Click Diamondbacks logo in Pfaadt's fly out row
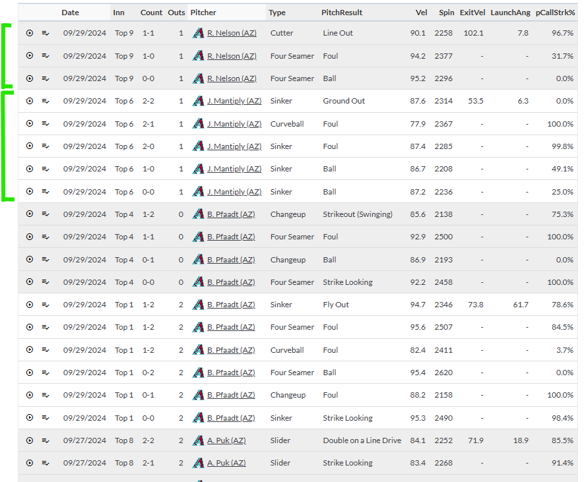The height and width of the screenshot is (482, 586). point(198,305)
